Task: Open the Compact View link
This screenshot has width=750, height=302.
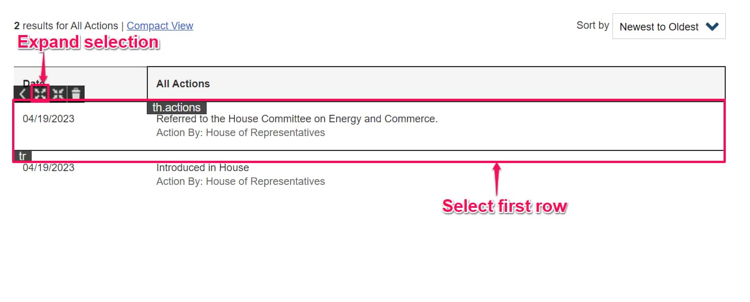Action: 160,26
